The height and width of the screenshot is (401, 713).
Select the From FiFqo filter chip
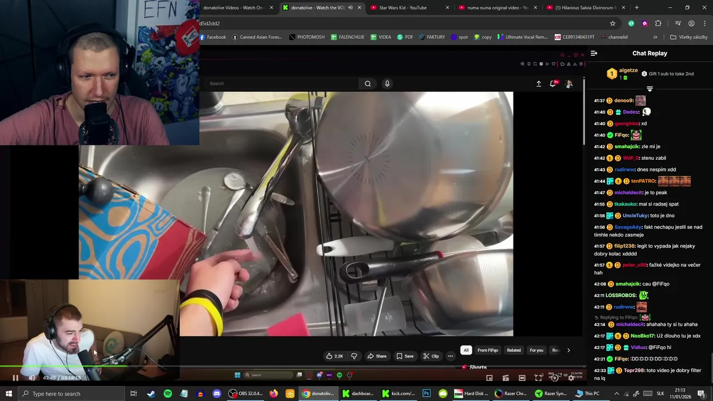(x=487, y=350)
